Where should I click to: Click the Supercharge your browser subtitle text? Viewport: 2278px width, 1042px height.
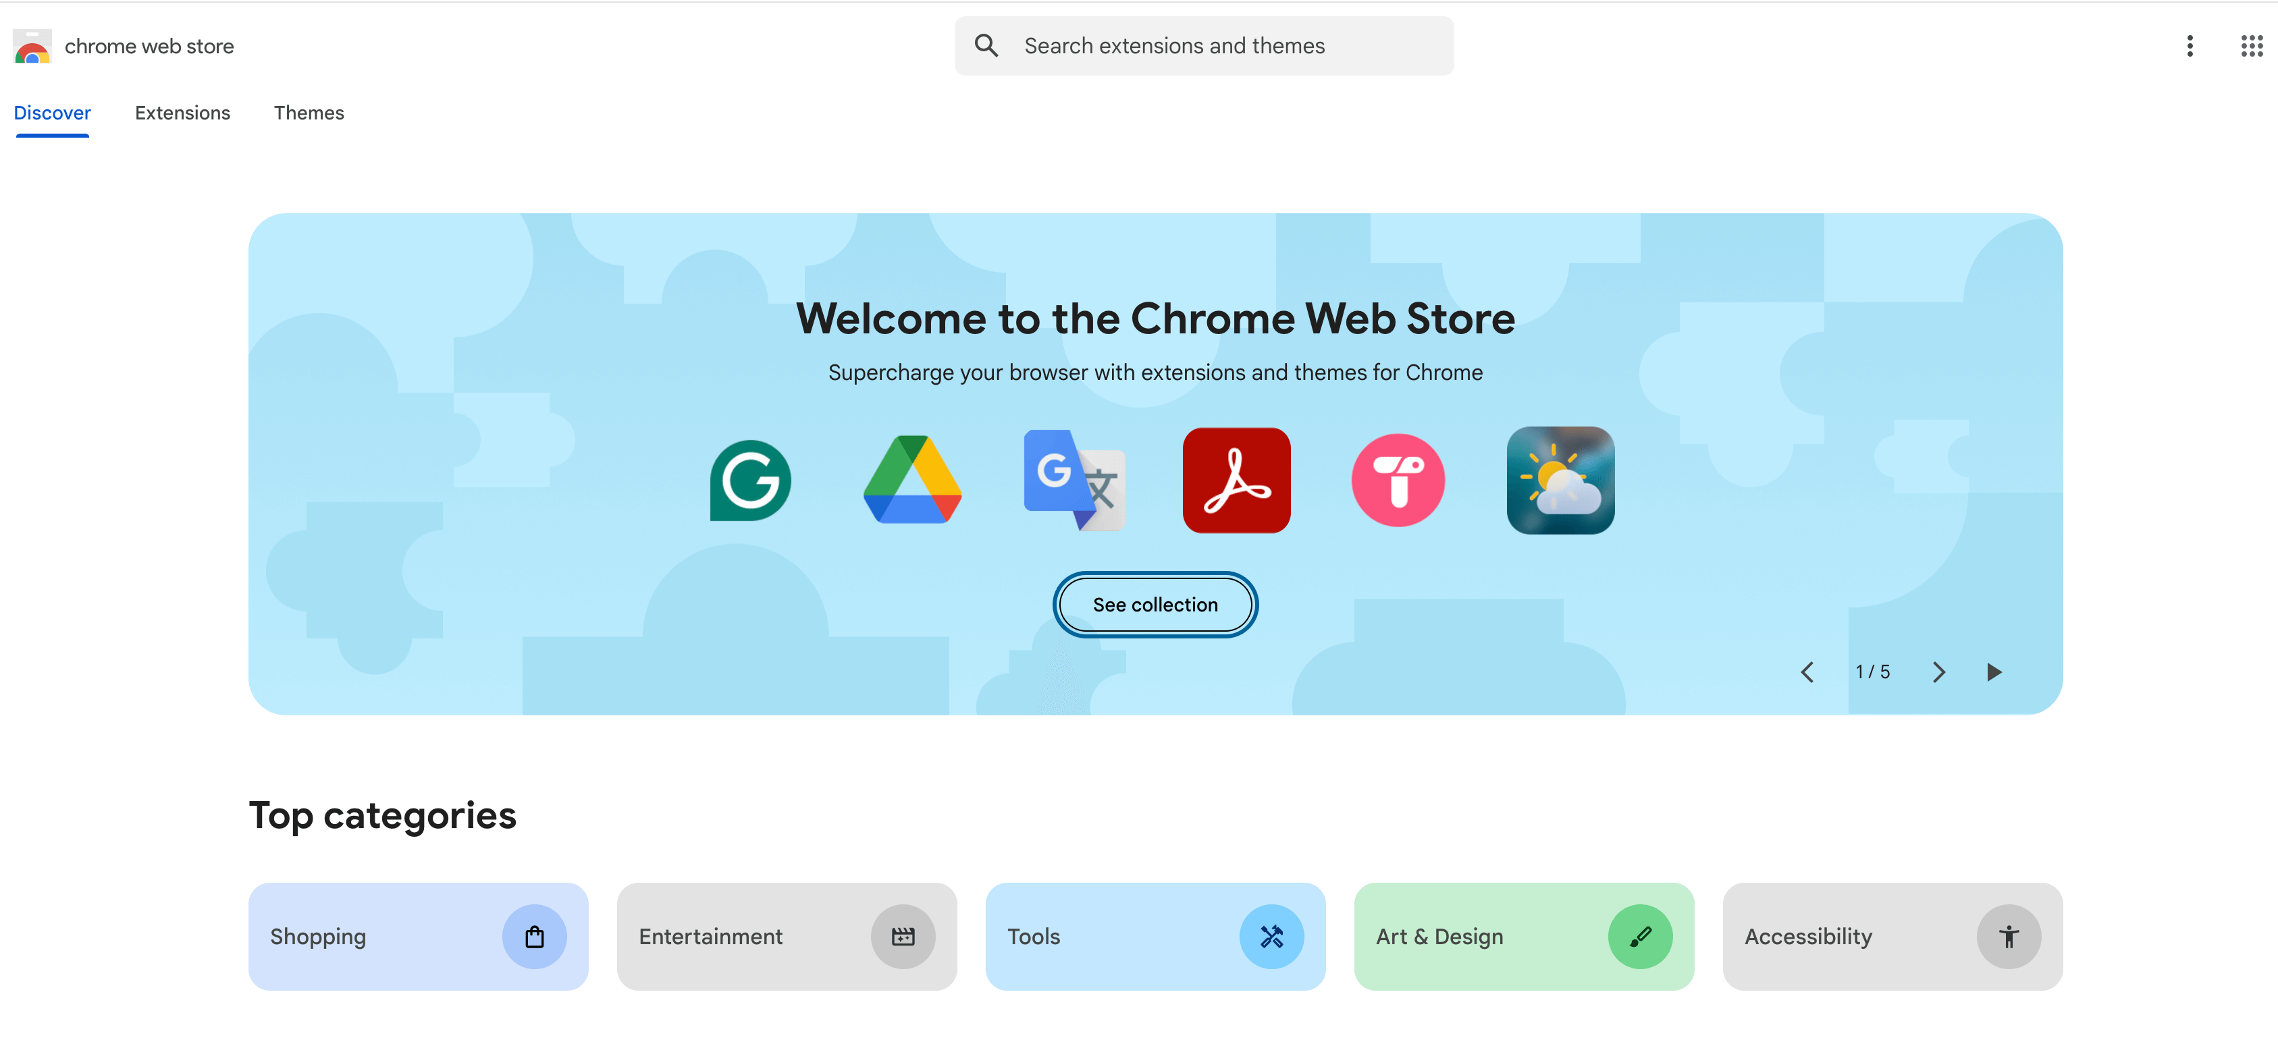pos(1156,373)
